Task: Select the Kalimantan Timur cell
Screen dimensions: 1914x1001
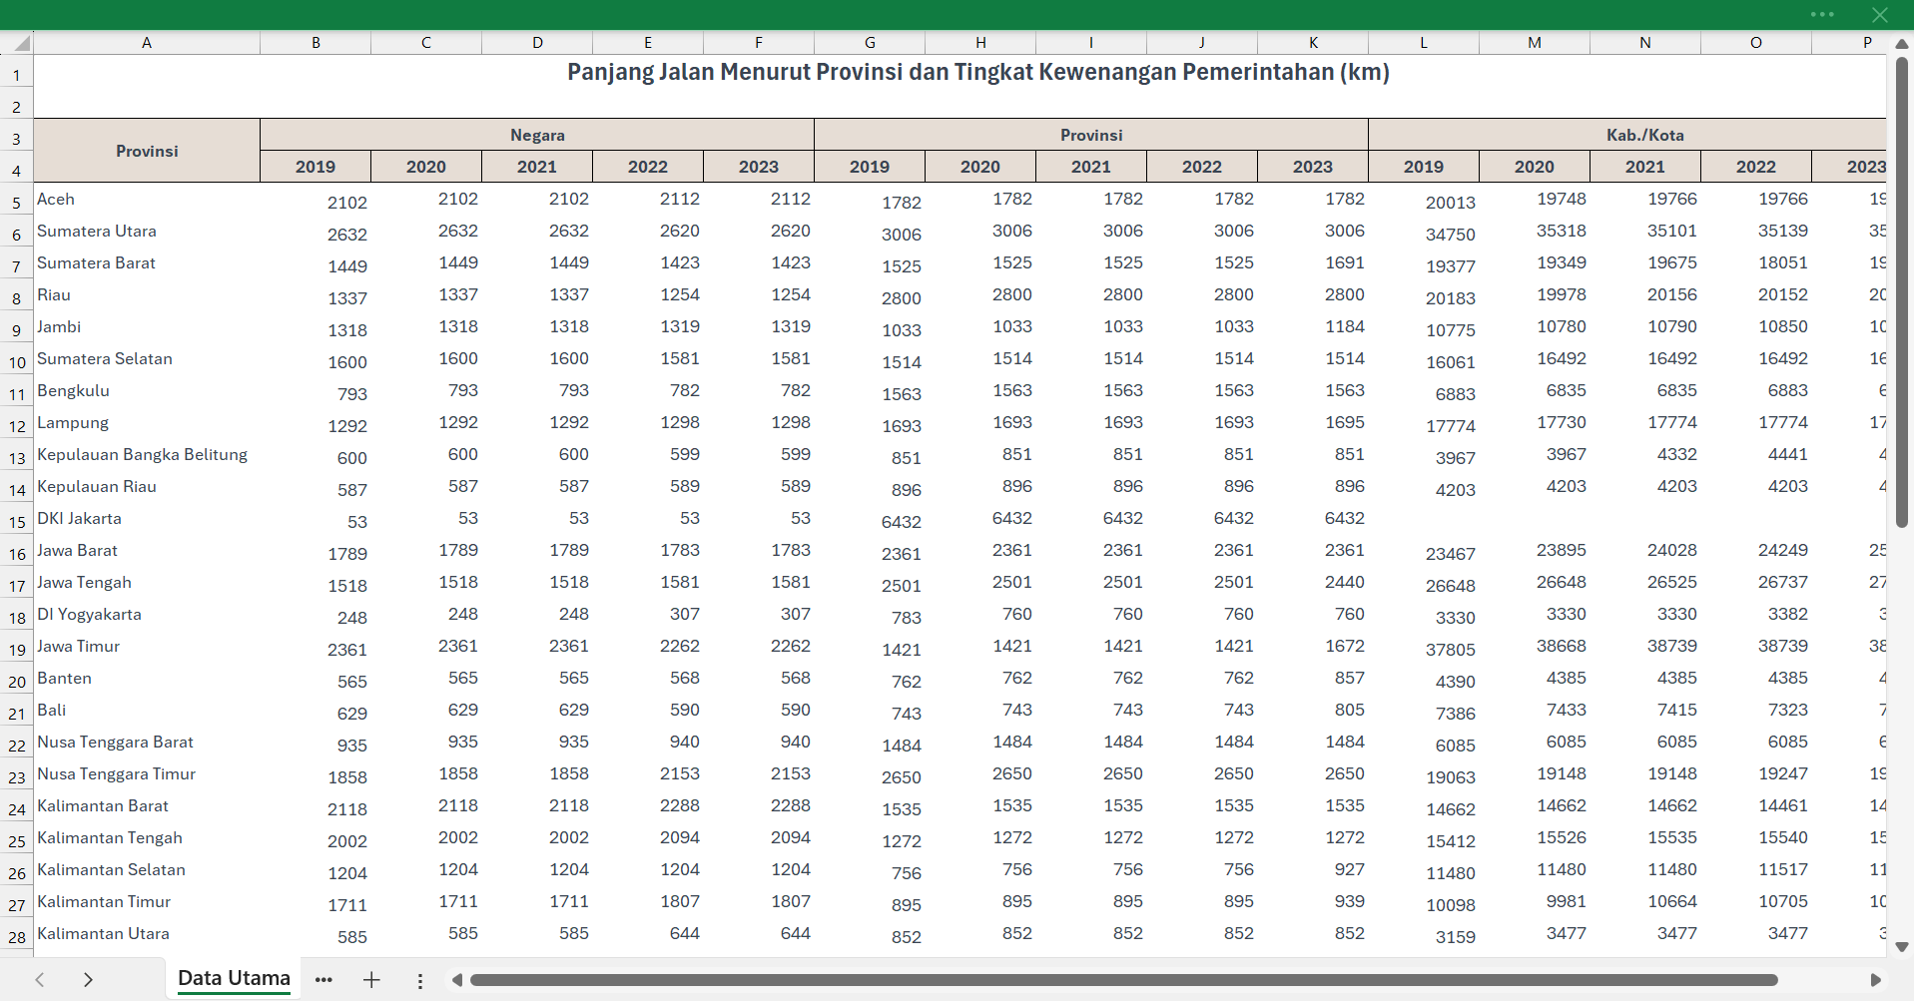Action: (147, 901)
